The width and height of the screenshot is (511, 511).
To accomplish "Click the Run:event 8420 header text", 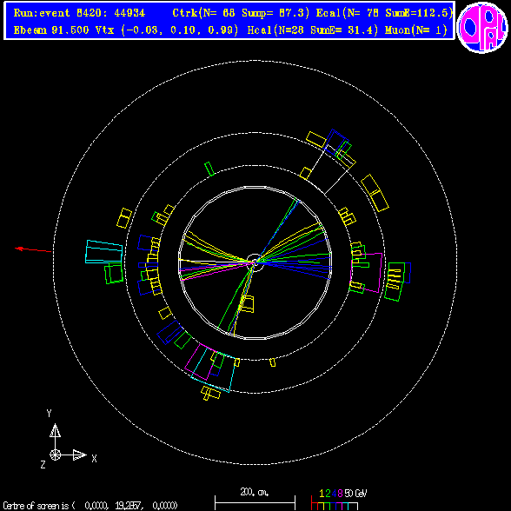I will tap(79, 13).
